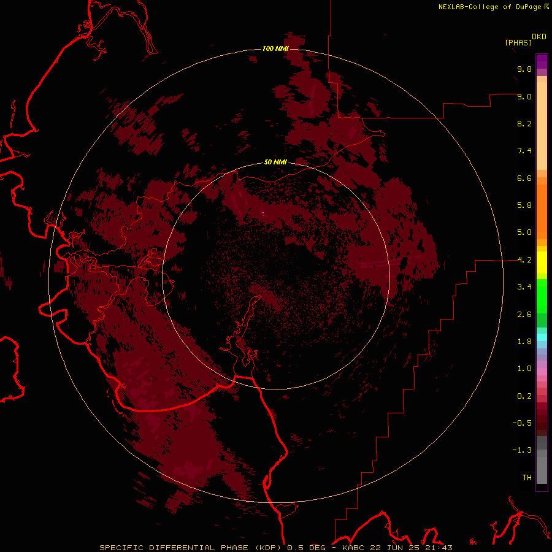Click the 1.0 legend value
The height and width of the screenshot is (552, 552).
[524, 369]
